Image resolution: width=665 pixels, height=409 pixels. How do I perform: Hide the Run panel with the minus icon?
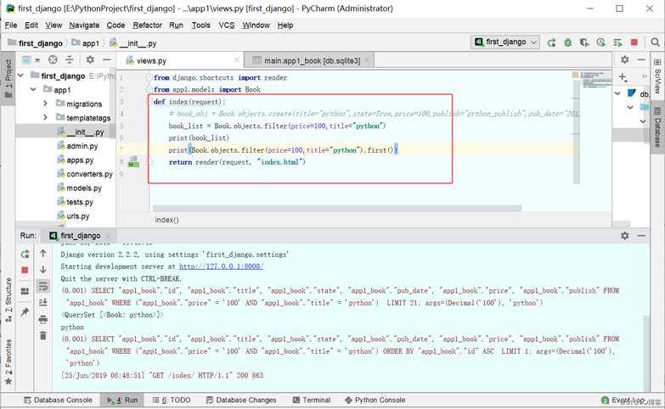[x=641, y=236]
